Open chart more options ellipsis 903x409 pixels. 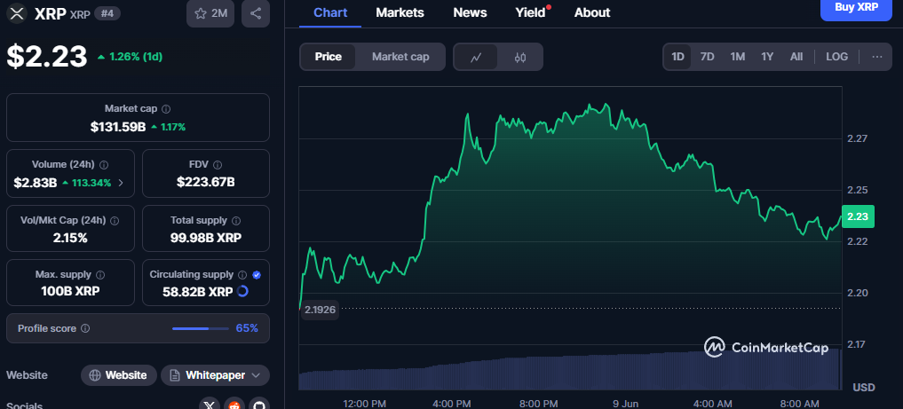click(x=877, y=57)
